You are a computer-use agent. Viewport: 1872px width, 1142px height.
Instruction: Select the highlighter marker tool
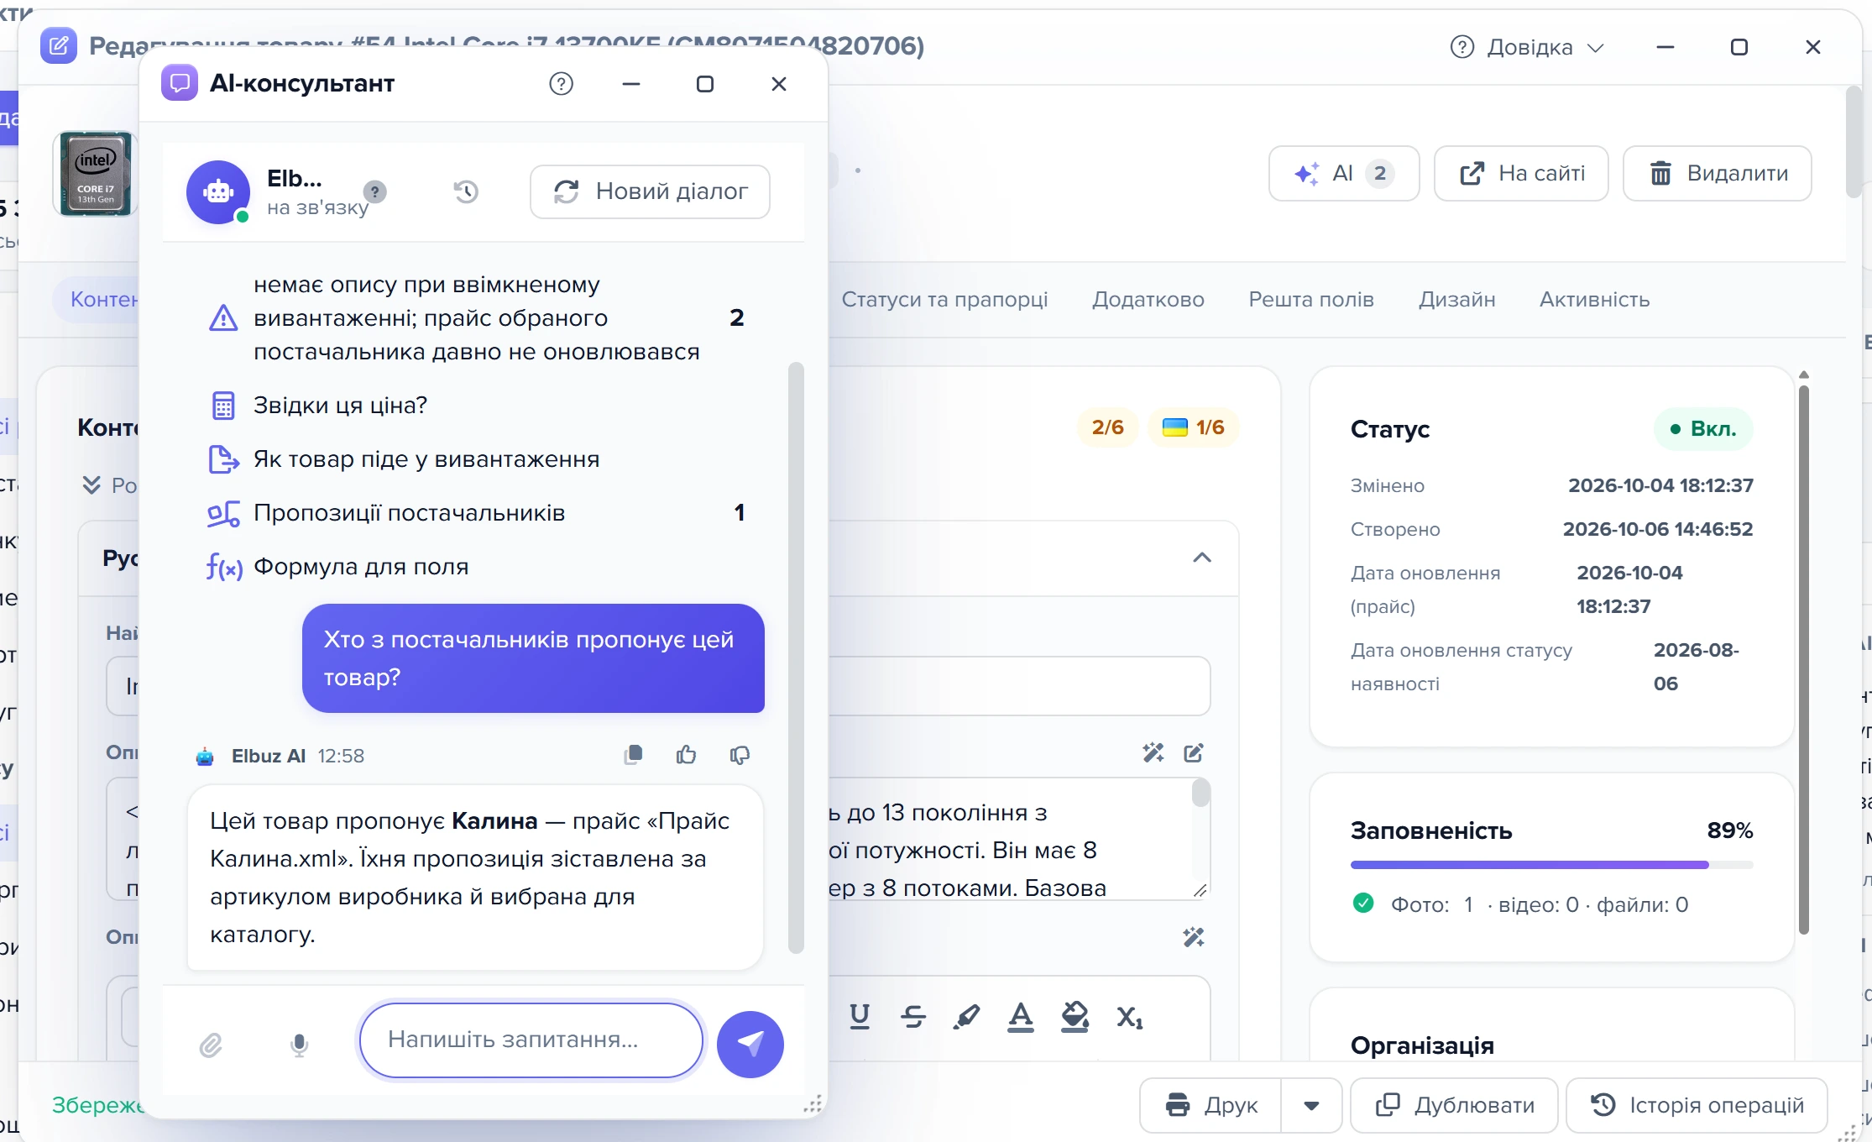(967, 1017)
